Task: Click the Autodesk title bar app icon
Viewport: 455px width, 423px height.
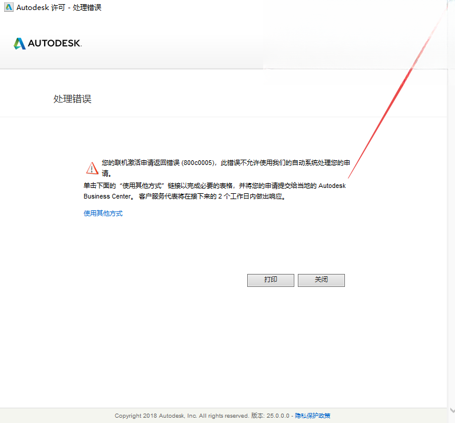Action: pyautogui.click(x=9, y=7)
